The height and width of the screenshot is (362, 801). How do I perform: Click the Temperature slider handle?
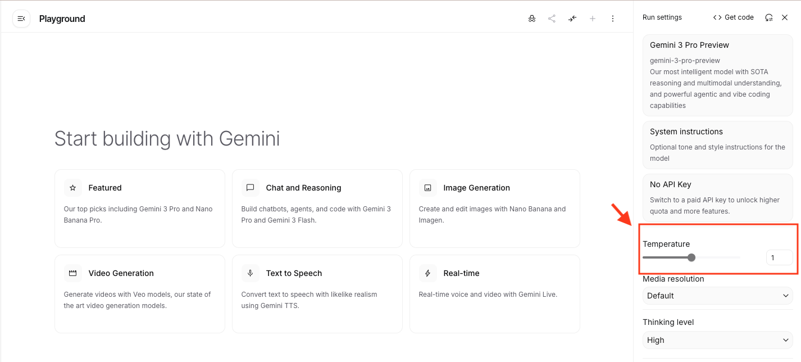pos(691,257)
